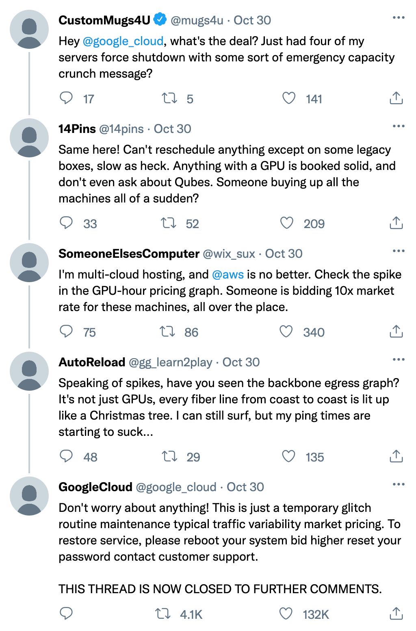The width and height of the screenshot is (416, 631).
Task: Expand more options on the GoogleCloud tweet
Action: click(399, 484)
